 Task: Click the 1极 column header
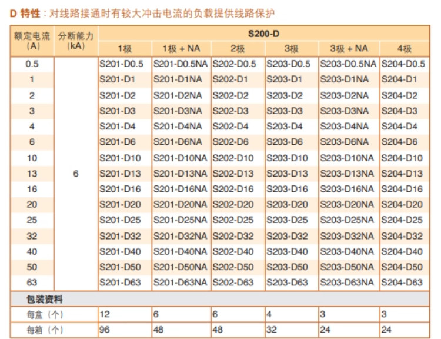pos(125,49)
